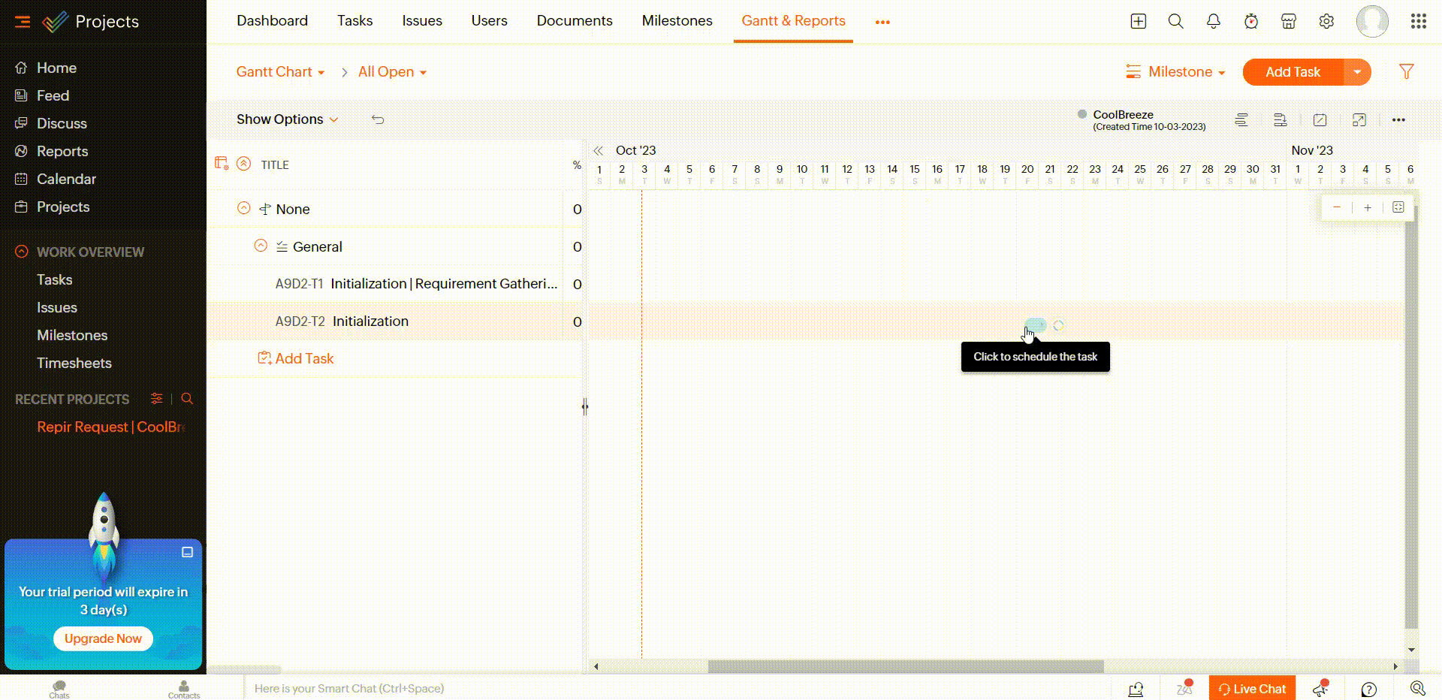Click the search magnifier in top bar
This screenshot has width=1442, height=700.
pos(1175,22)
